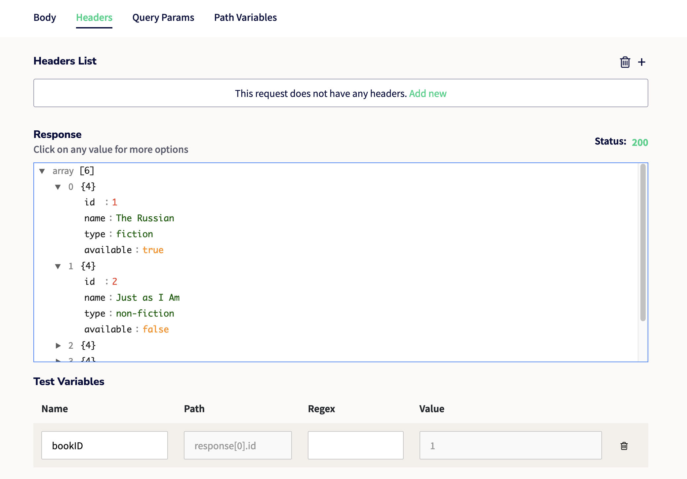Screen dimensions: 687x479
Task: Click the type value fiction
Action: (x=134, y=234)
